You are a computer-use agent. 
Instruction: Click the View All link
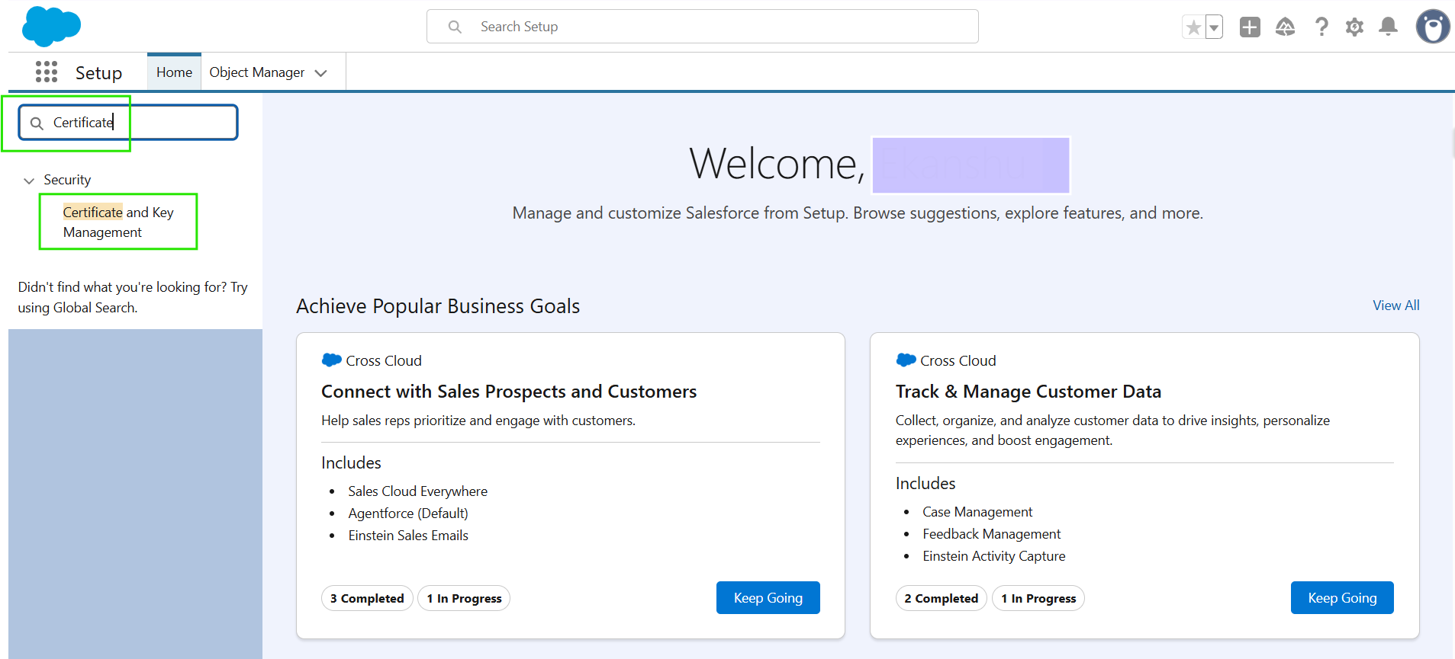coord(1395,306)
